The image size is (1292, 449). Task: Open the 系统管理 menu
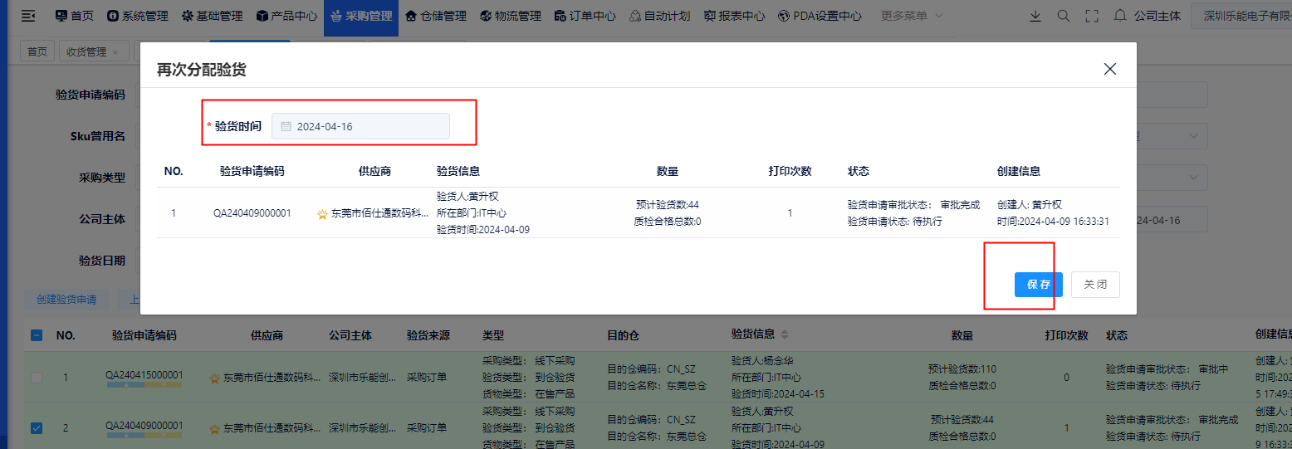coord(138,16)
